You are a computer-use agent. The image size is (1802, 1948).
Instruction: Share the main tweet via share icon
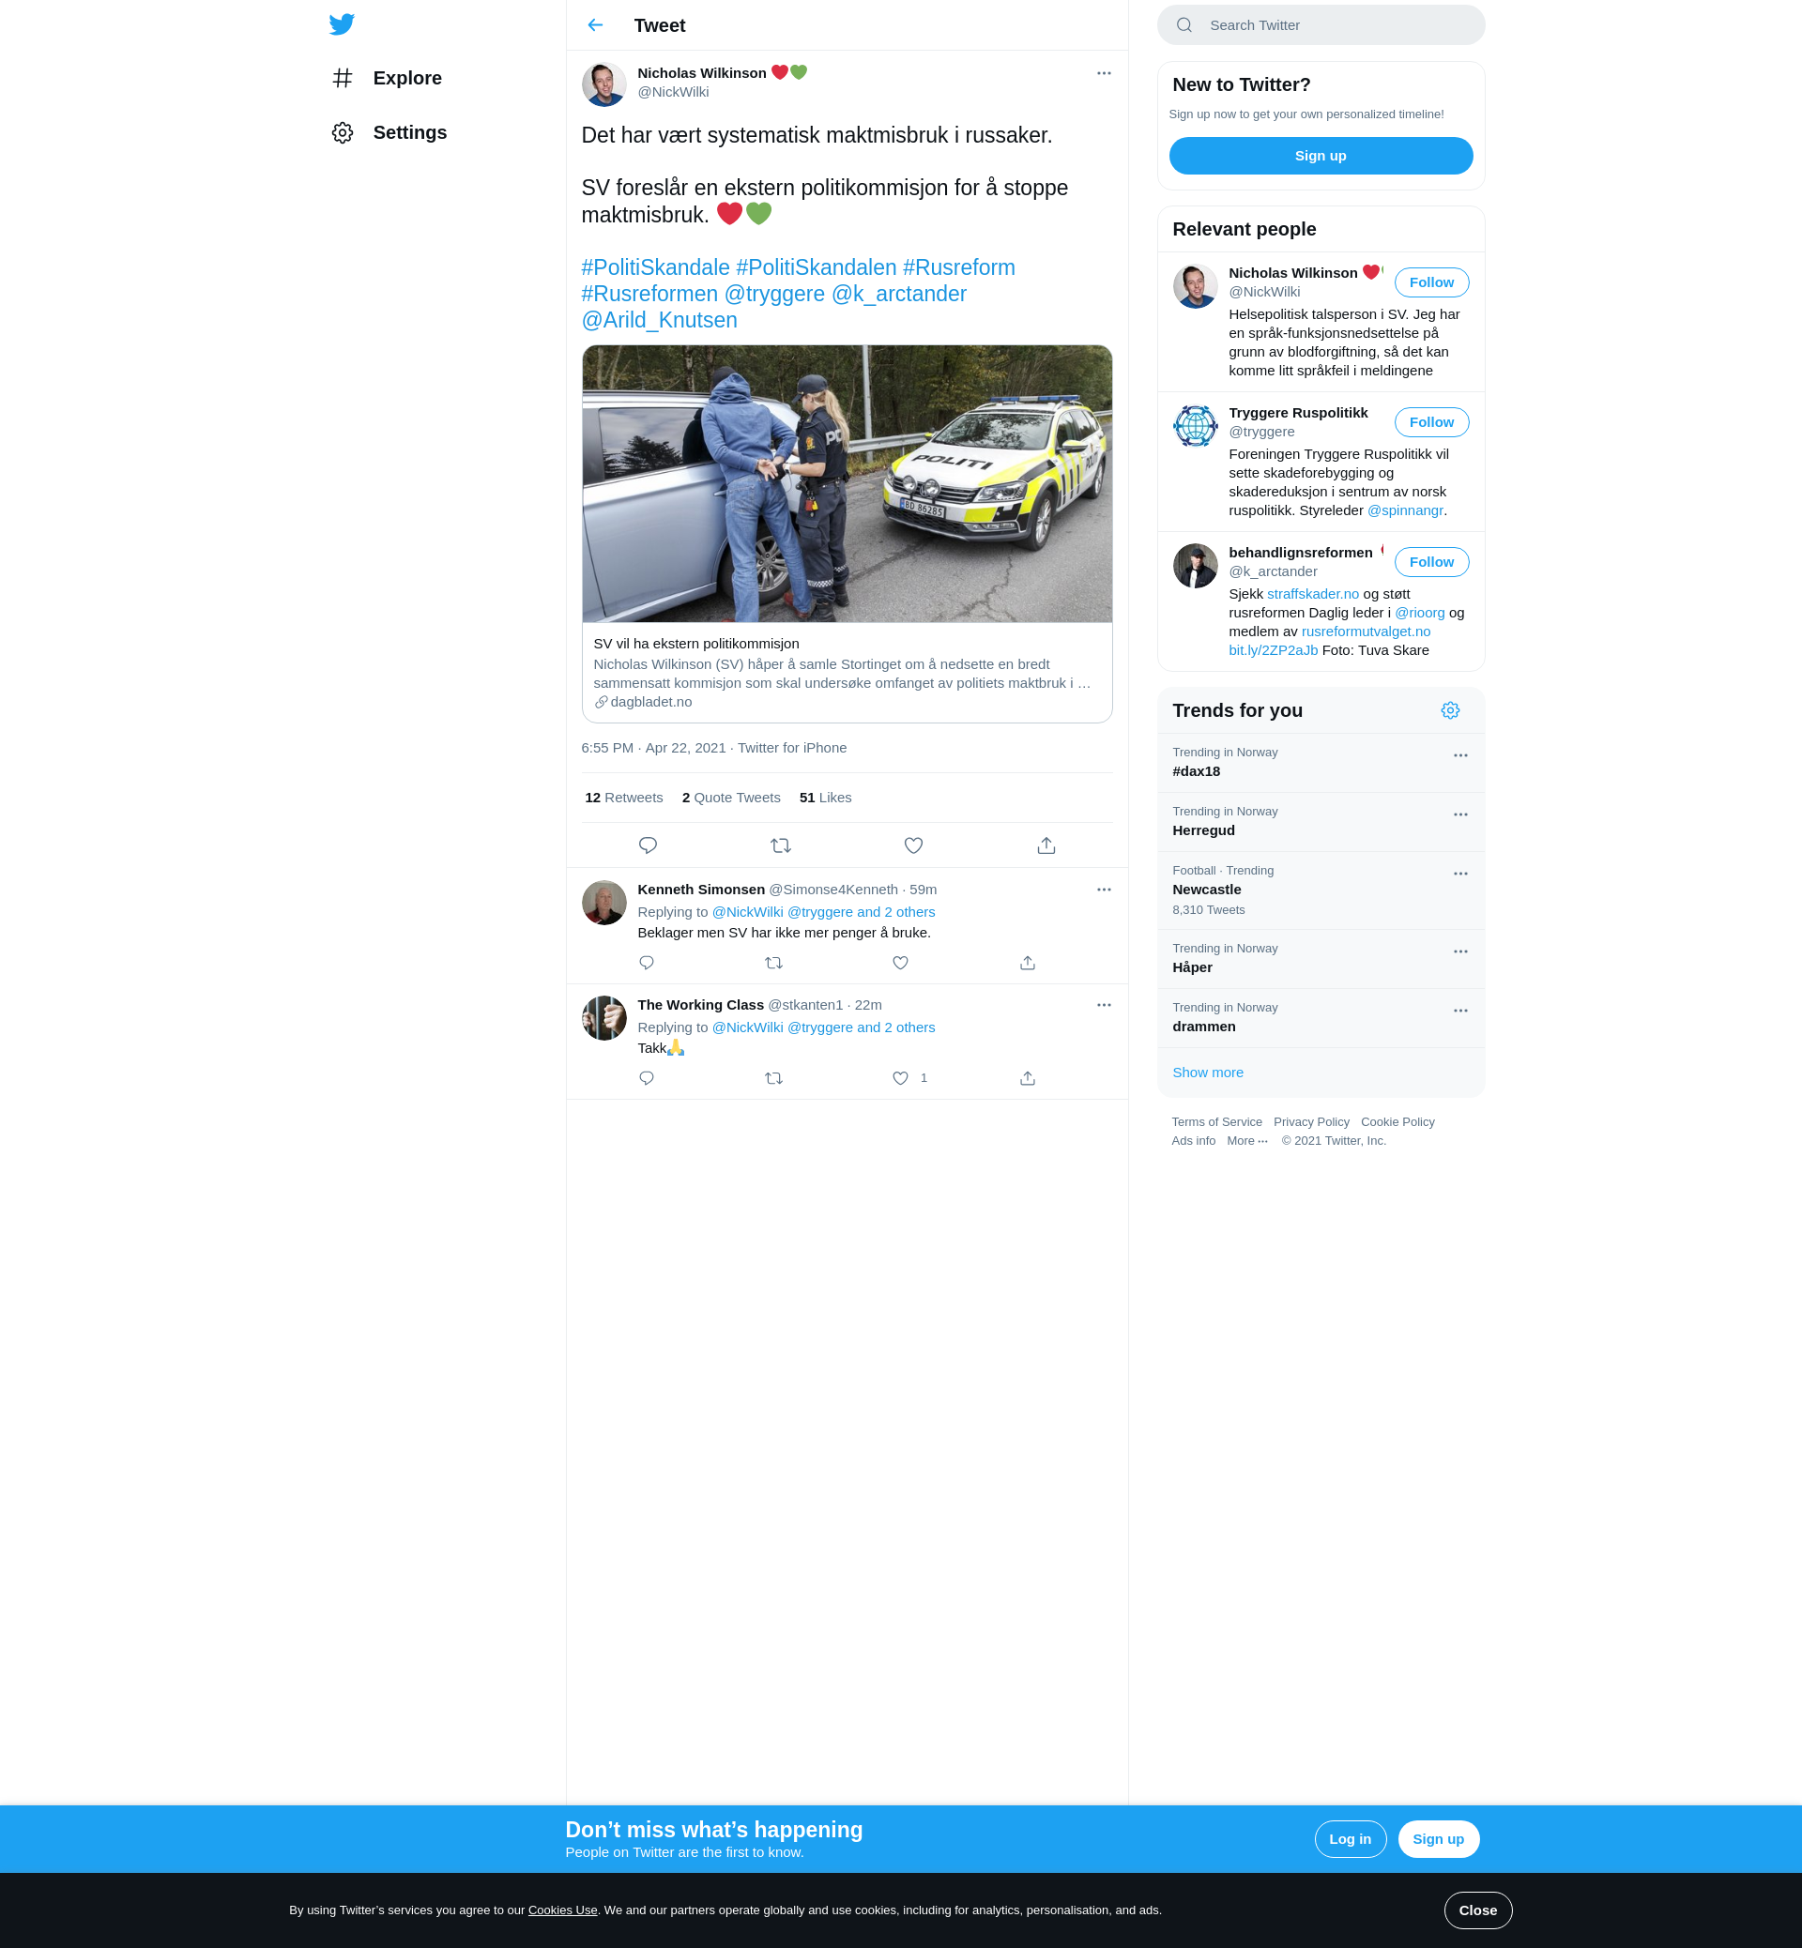coord(1046,845)
